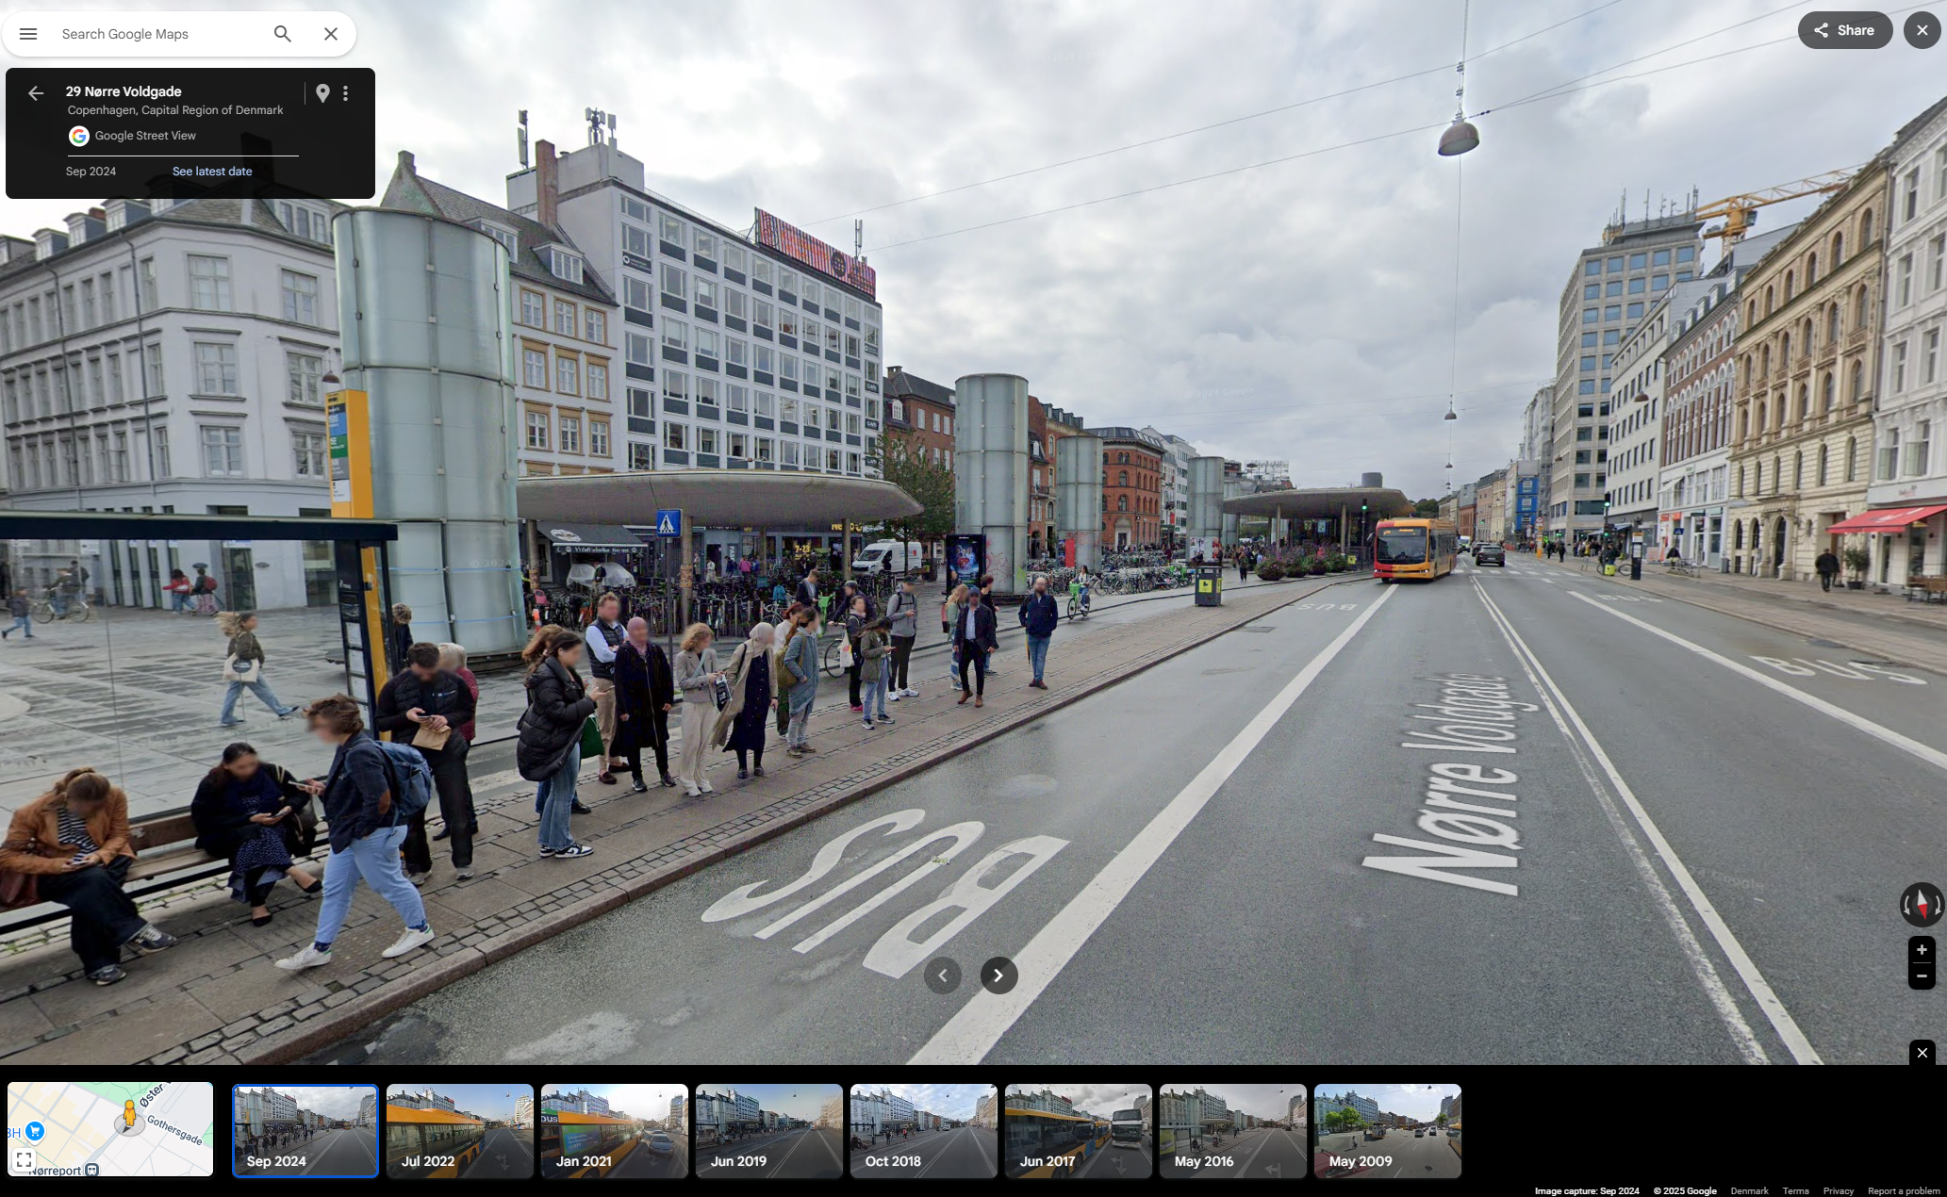Viewport: 1947px width, 1197px height.
Task: Select the Jul 2022 imagery thumbnail
Action: click(x=459, y=1130)
